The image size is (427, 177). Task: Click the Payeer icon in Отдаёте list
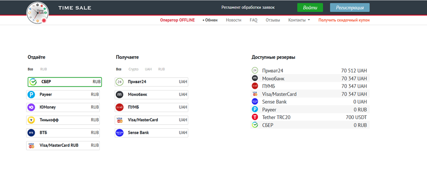(x=31, y=95)
